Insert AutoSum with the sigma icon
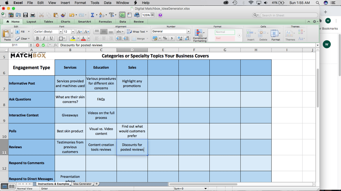Screen dimensions: 341x191 point(92,15)
